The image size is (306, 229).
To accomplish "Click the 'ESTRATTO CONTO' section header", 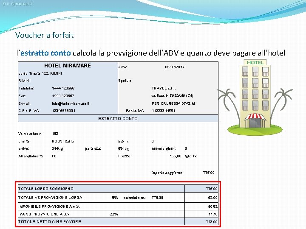I will click(x=118, y=118).
